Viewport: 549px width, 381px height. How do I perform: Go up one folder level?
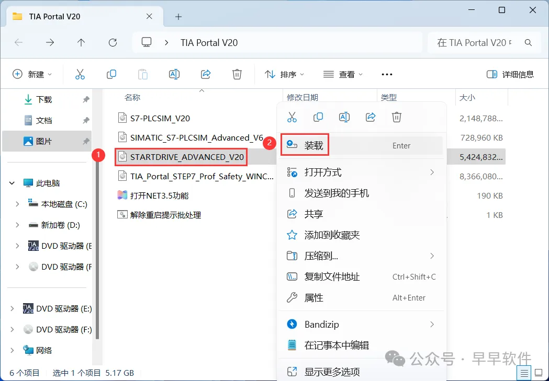click(x=81, y=43)
